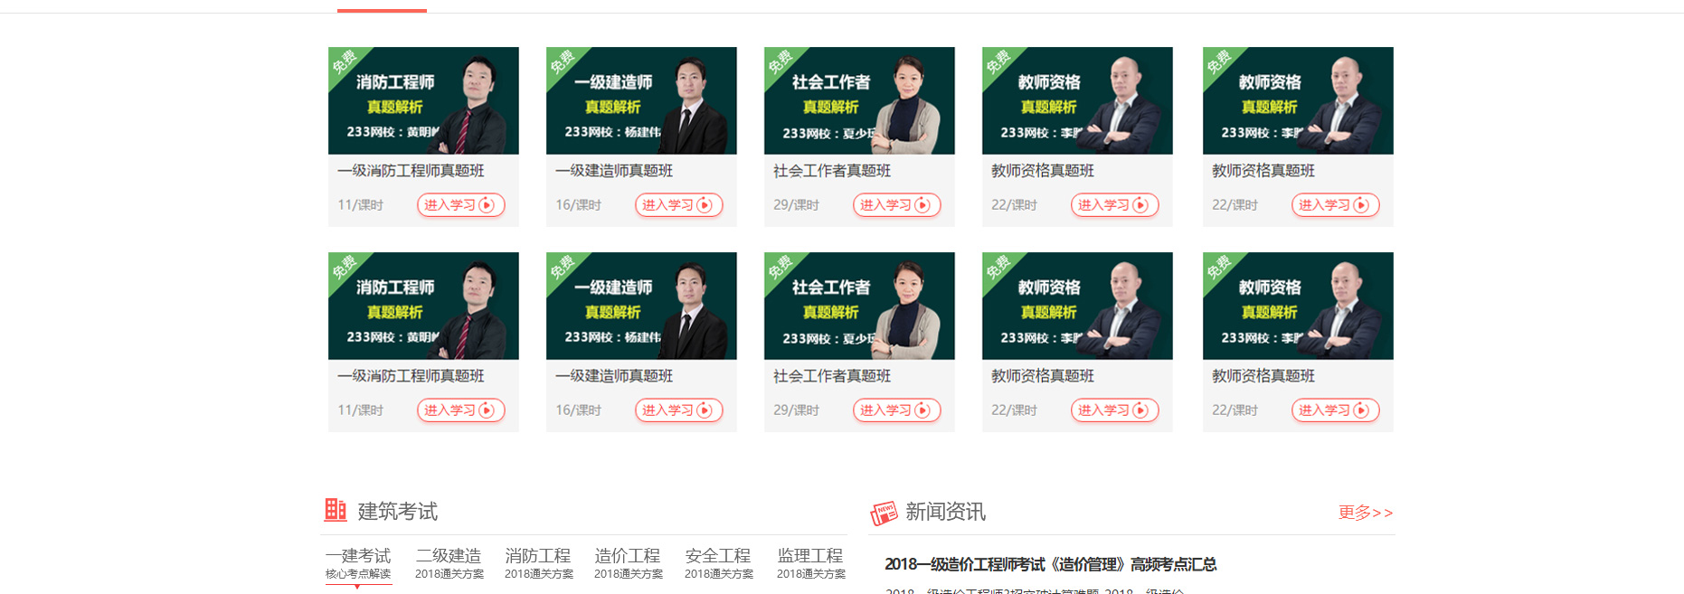Image resolution: width=1684 pixels, height=594 pixels.
Task: Switch to the 监理工程 tab
Action: click(810, 563)
